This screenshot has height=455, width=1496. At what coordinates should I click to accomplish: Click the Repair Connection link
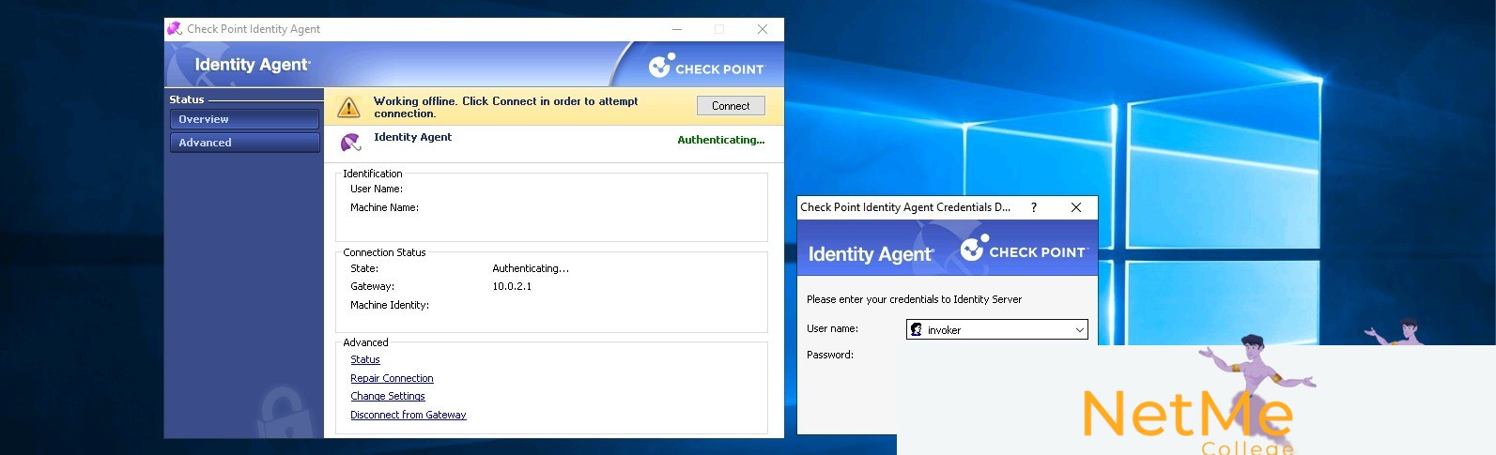click(392, 378)
